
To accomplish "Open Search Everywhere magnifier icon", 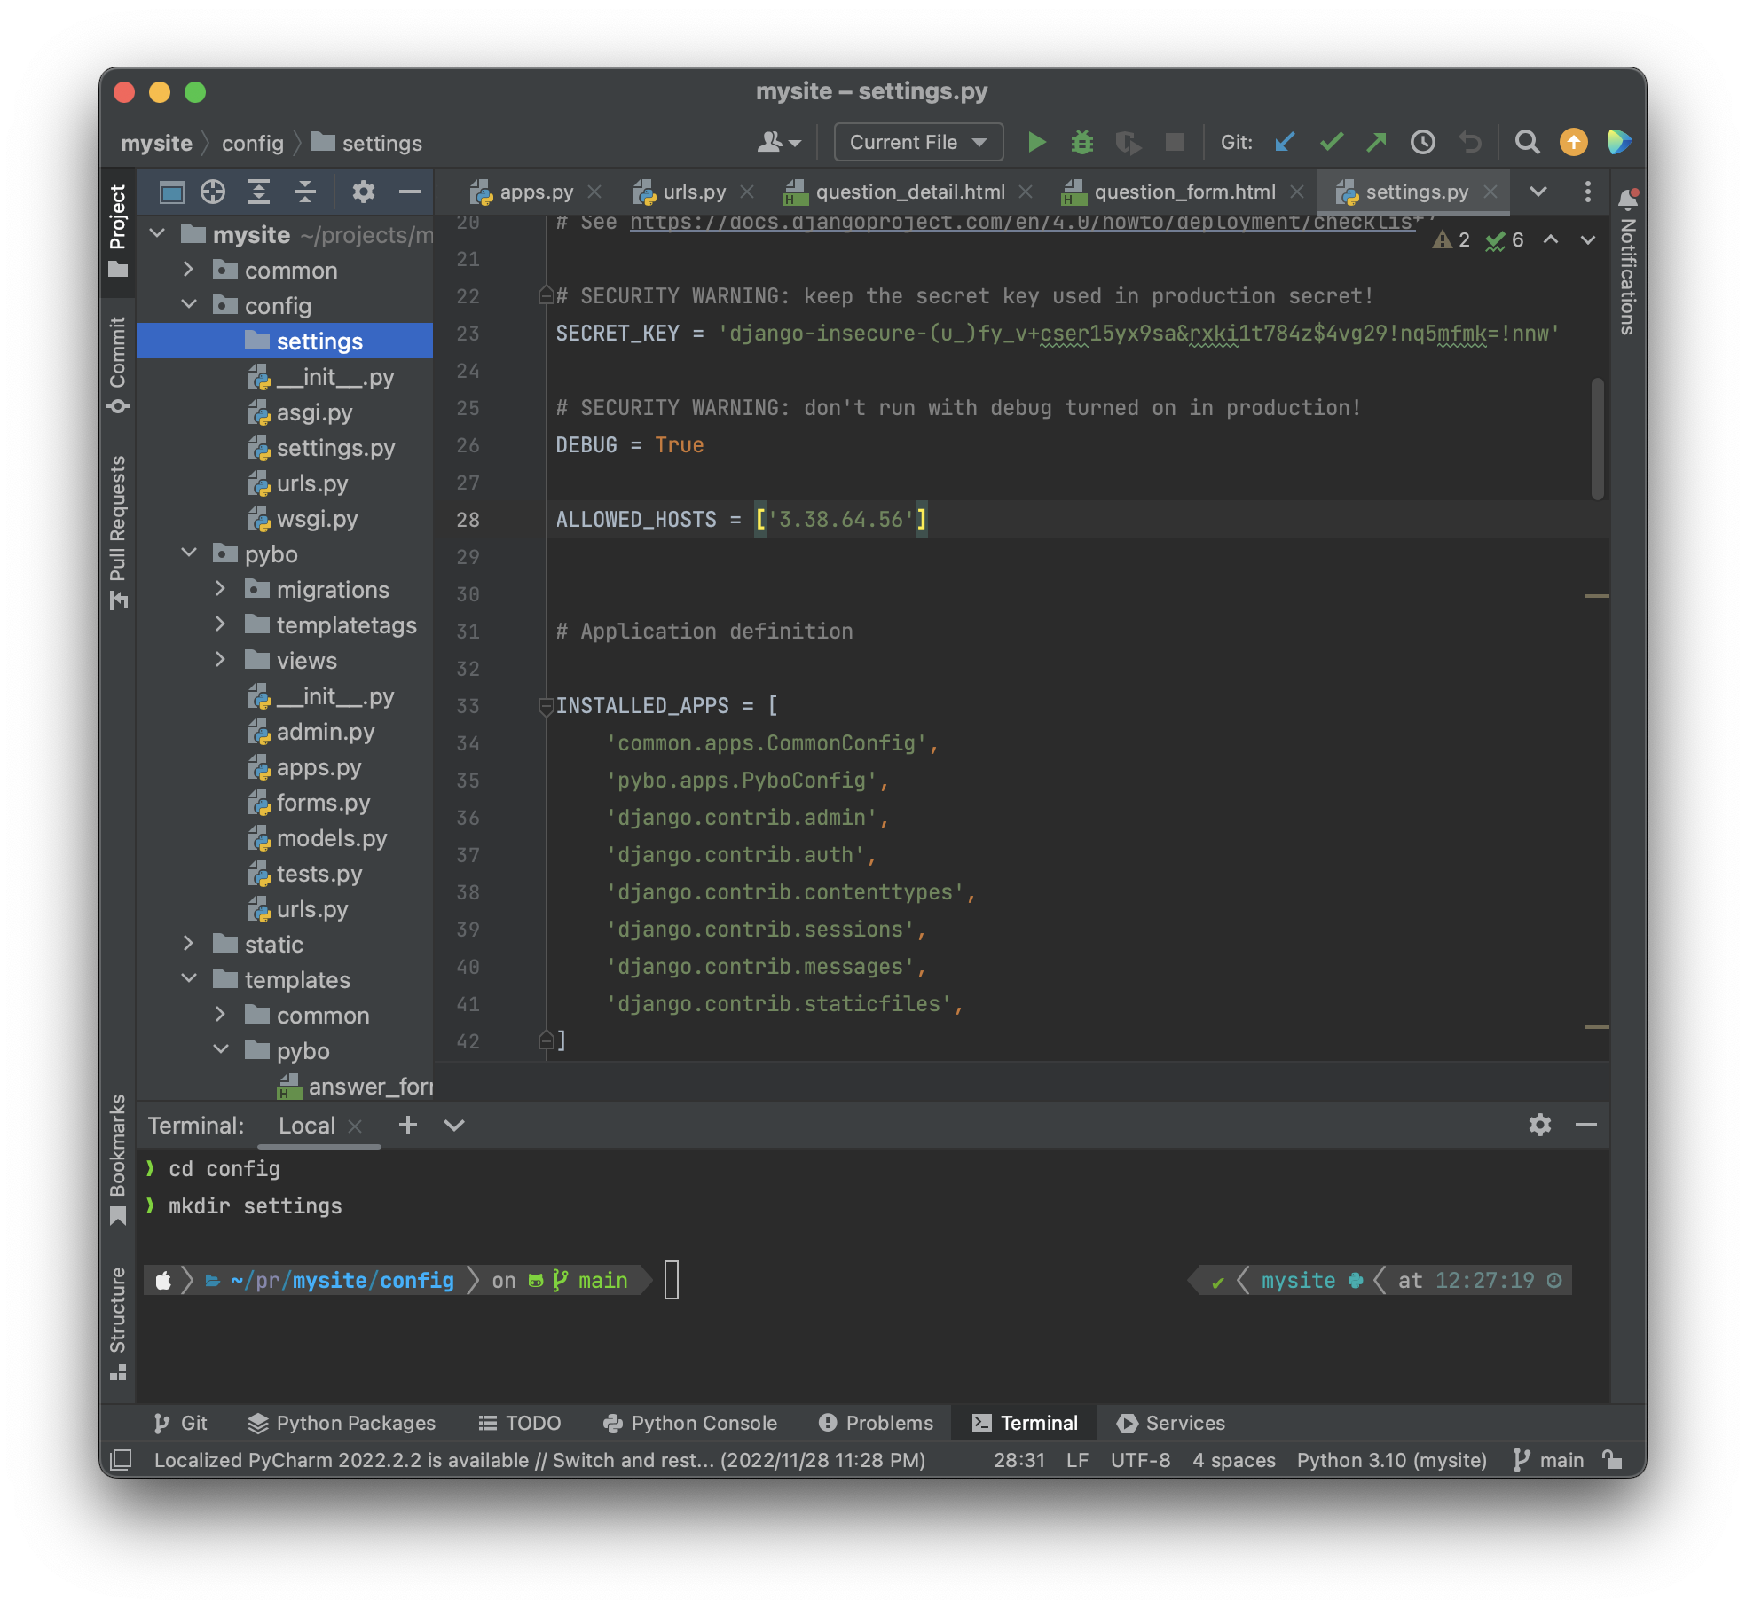I will (x=1527, y=142).
